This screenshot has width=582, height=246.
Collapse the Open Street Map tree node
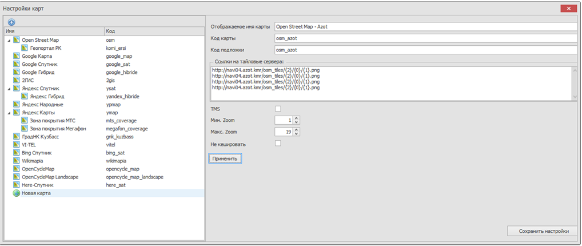tap(9, 41)
